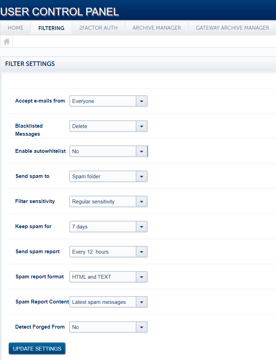Viewport: 276px width, 360px height.
Task: Open the Send spam to dropdown
Action: [141, 176]
